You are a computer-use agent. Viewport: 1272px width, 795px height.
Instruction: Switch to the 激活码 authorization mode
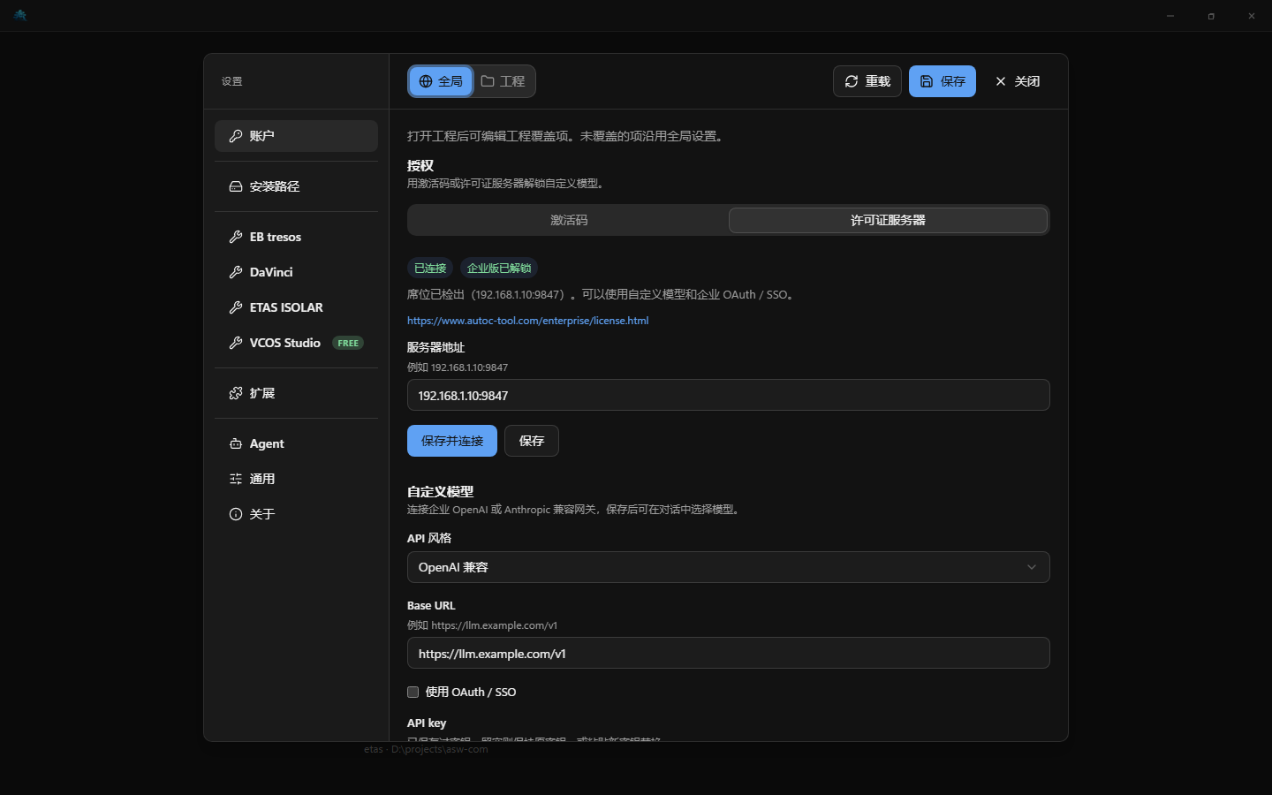(x=569, y=220)
